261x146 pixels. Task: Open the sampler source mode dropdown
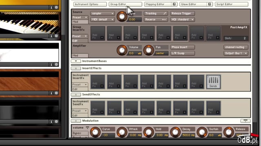[x=102, y=13]
